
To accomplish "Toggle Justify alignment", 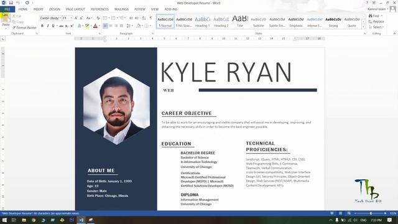I will coord(122,26).
